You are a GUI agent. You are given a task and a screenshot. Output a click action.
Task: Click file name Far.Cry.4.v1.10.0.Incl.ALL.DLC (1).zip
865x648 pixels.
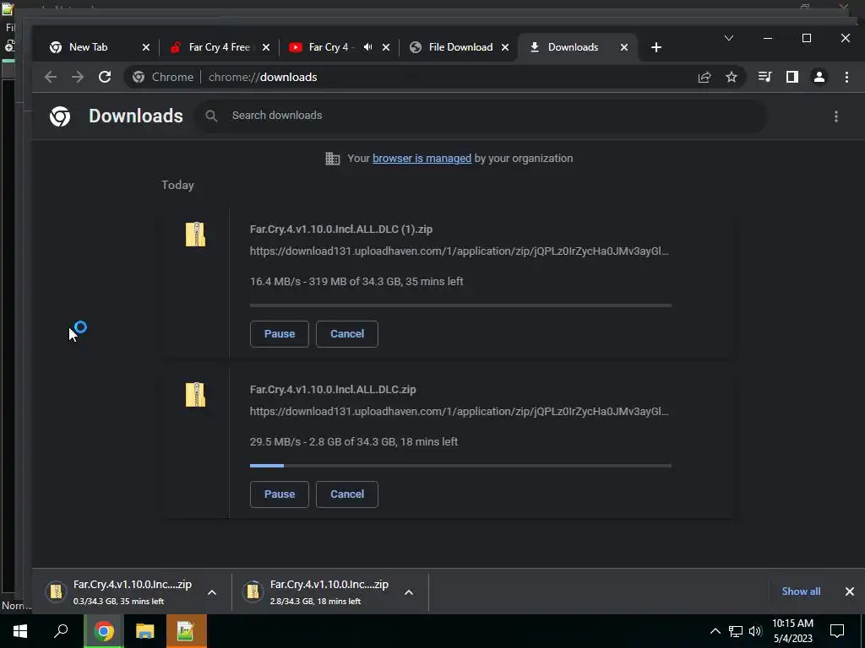pos(341,229)
